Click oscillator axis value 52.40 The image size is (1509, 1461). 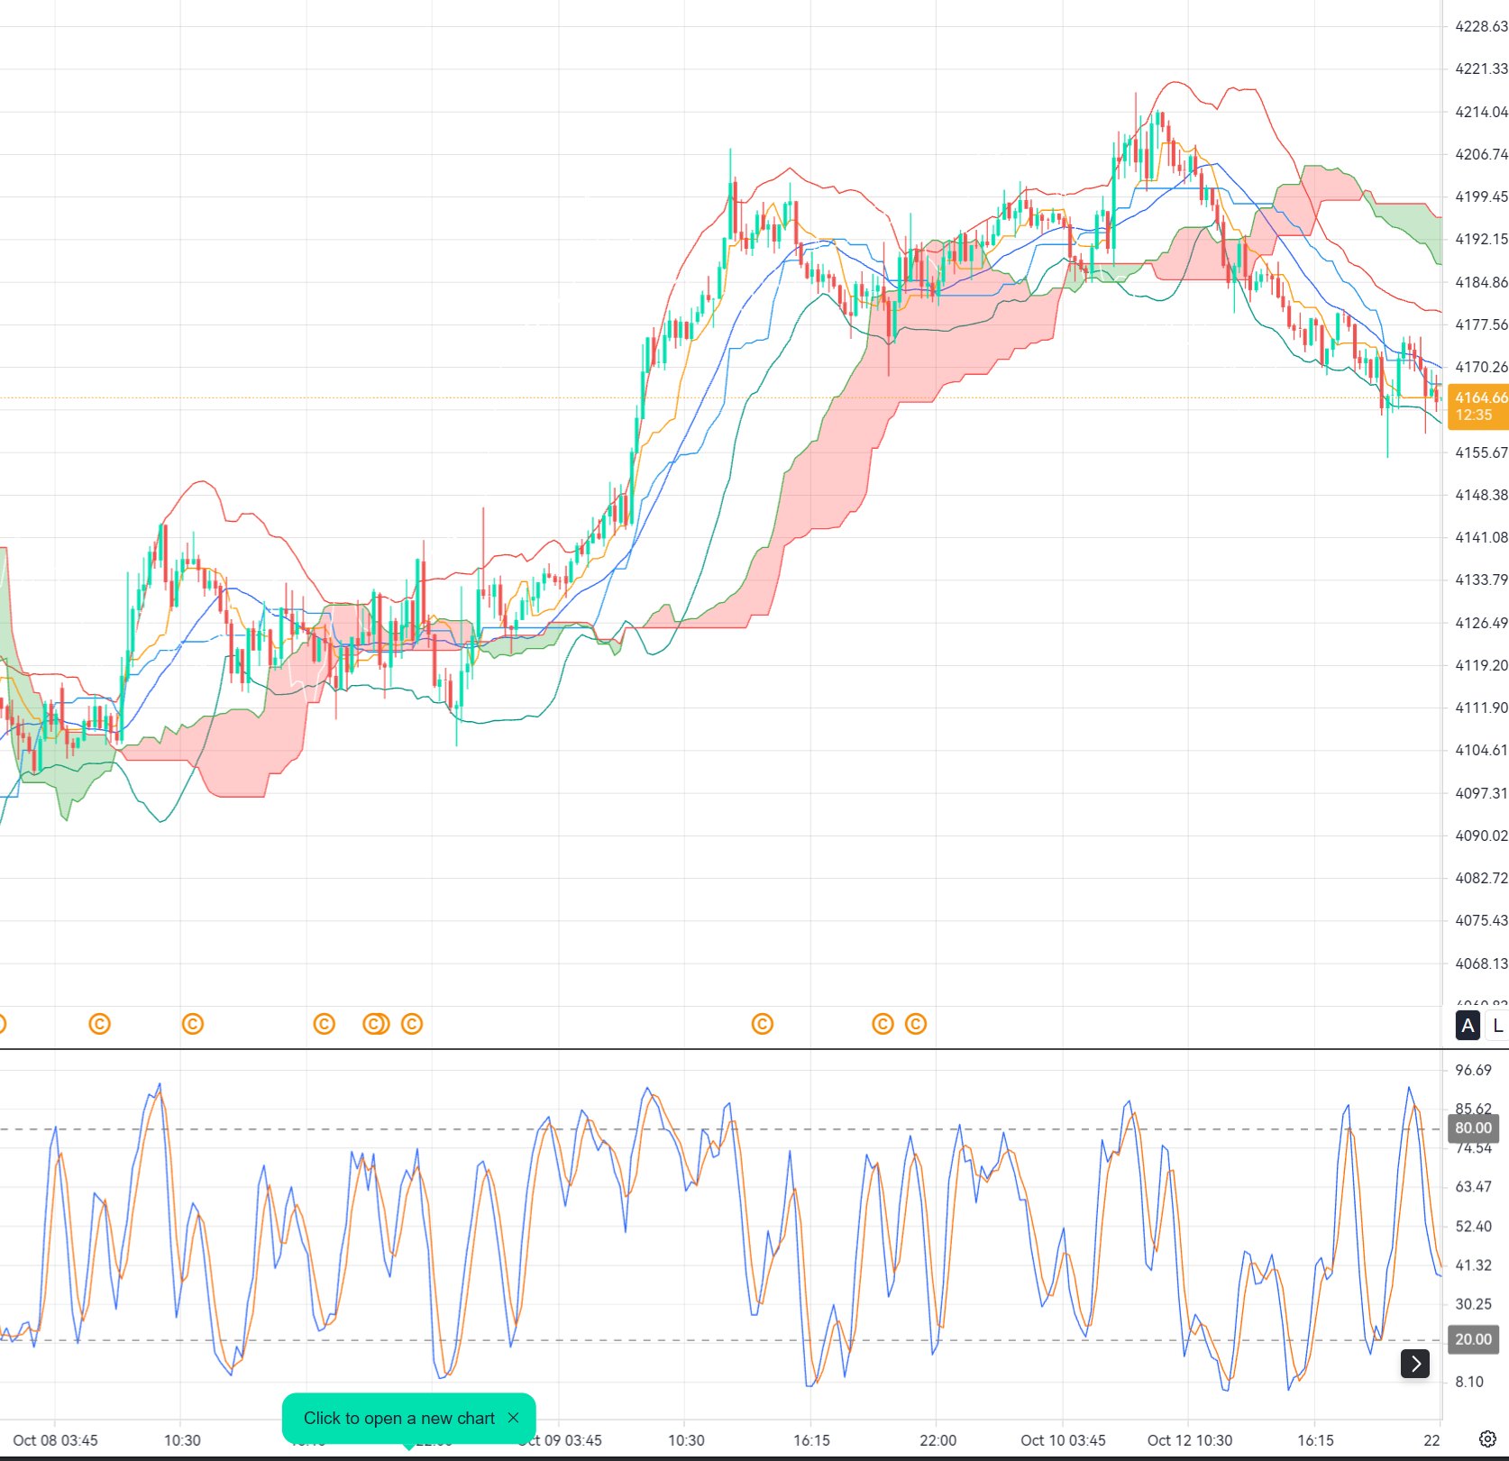point(1473,1226)
